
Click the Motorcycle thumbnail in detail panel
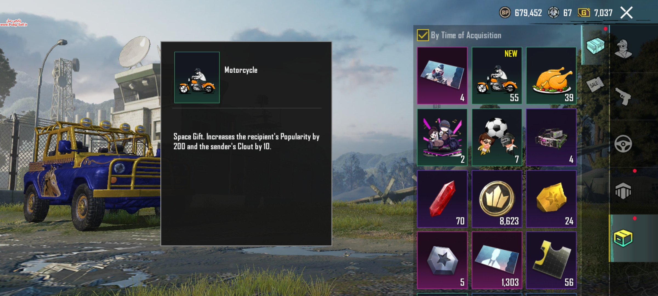pos(197,78)
